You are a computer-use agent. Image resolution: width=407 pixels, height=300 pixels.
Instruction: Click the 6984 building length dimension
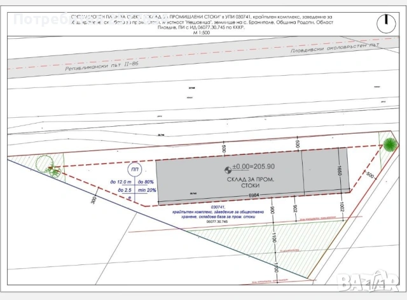click(254, 195)
